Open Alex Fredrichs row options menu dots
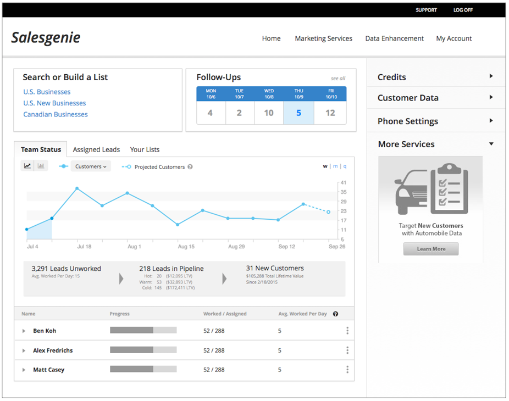The height and width of the screenshot is (401, 509). pos(347,350)
